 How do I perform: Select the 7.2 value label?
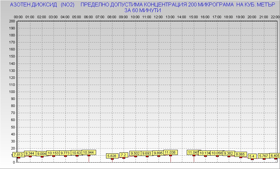pos(123,155)
